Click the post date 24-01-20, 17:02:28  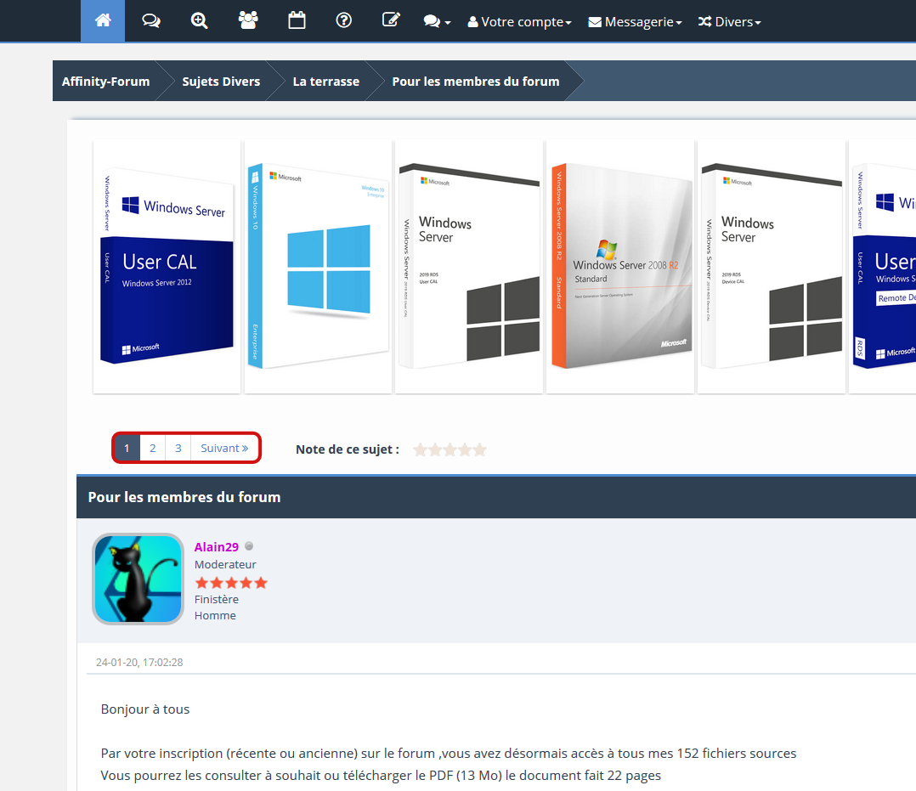click(139, 663)
